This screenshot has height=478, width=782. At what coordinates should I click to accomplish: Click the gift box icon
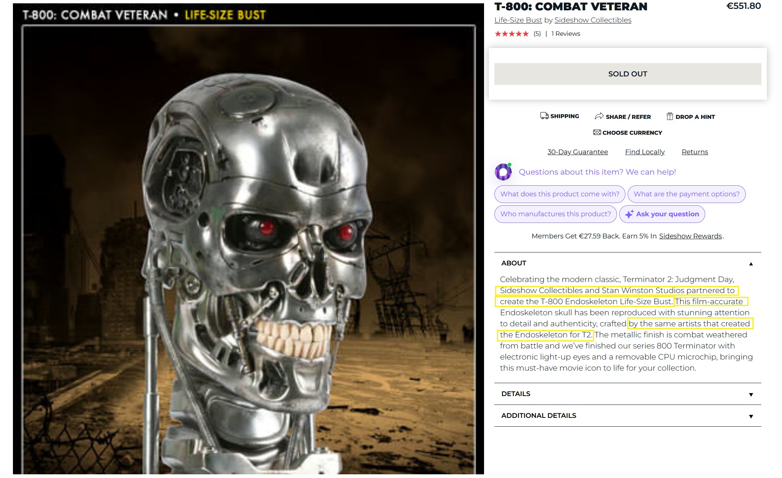[670, 116]
